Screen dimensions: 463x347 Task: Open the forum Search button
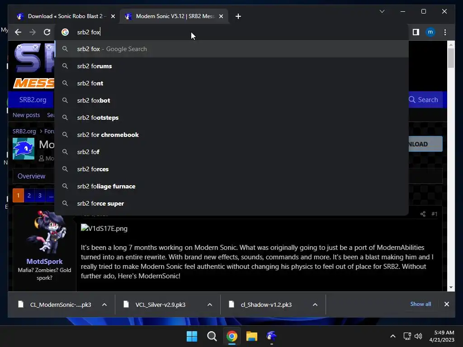click(423, 100)
